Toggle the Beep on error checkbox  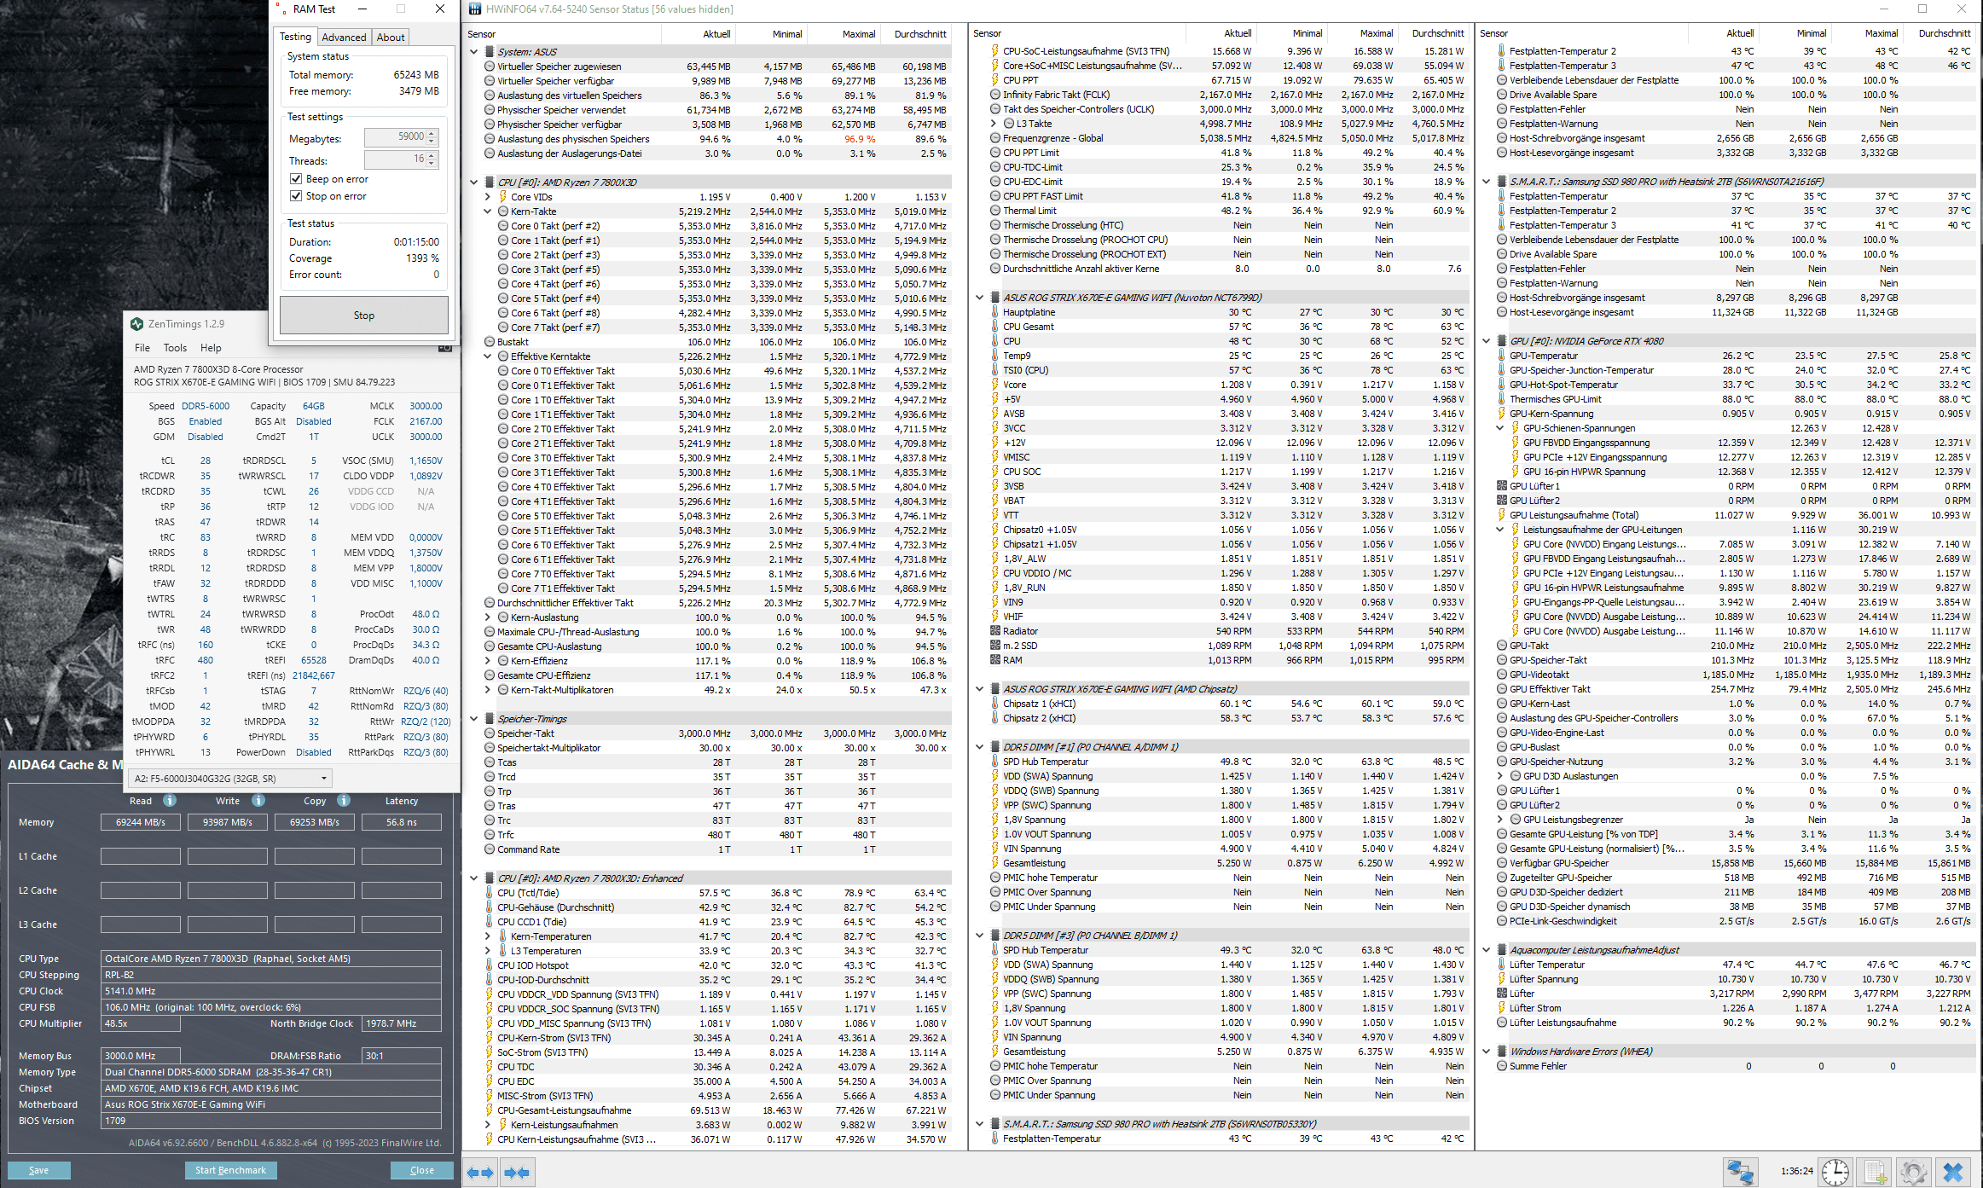[x=296, y=179]
